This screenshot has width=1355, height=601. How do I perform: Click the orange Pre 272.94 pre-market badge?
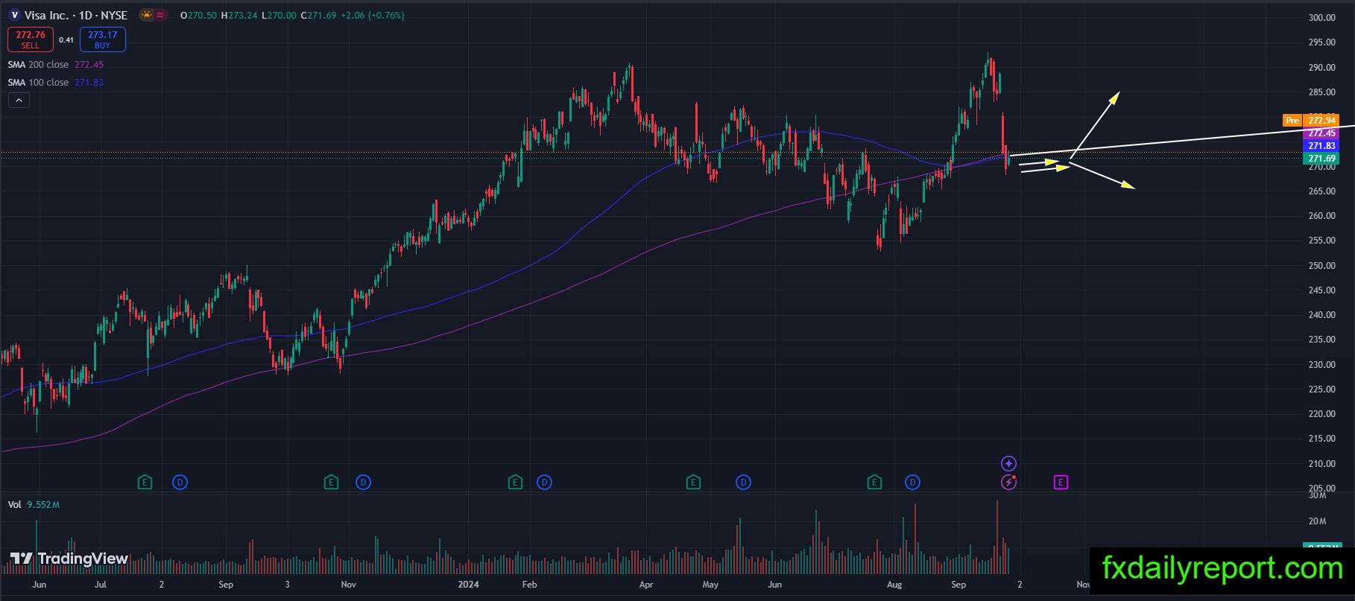(x=1311, y=120)
